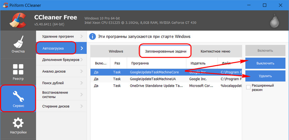Click the pear icon in header
289x140 pixels.
coord(275,21)
